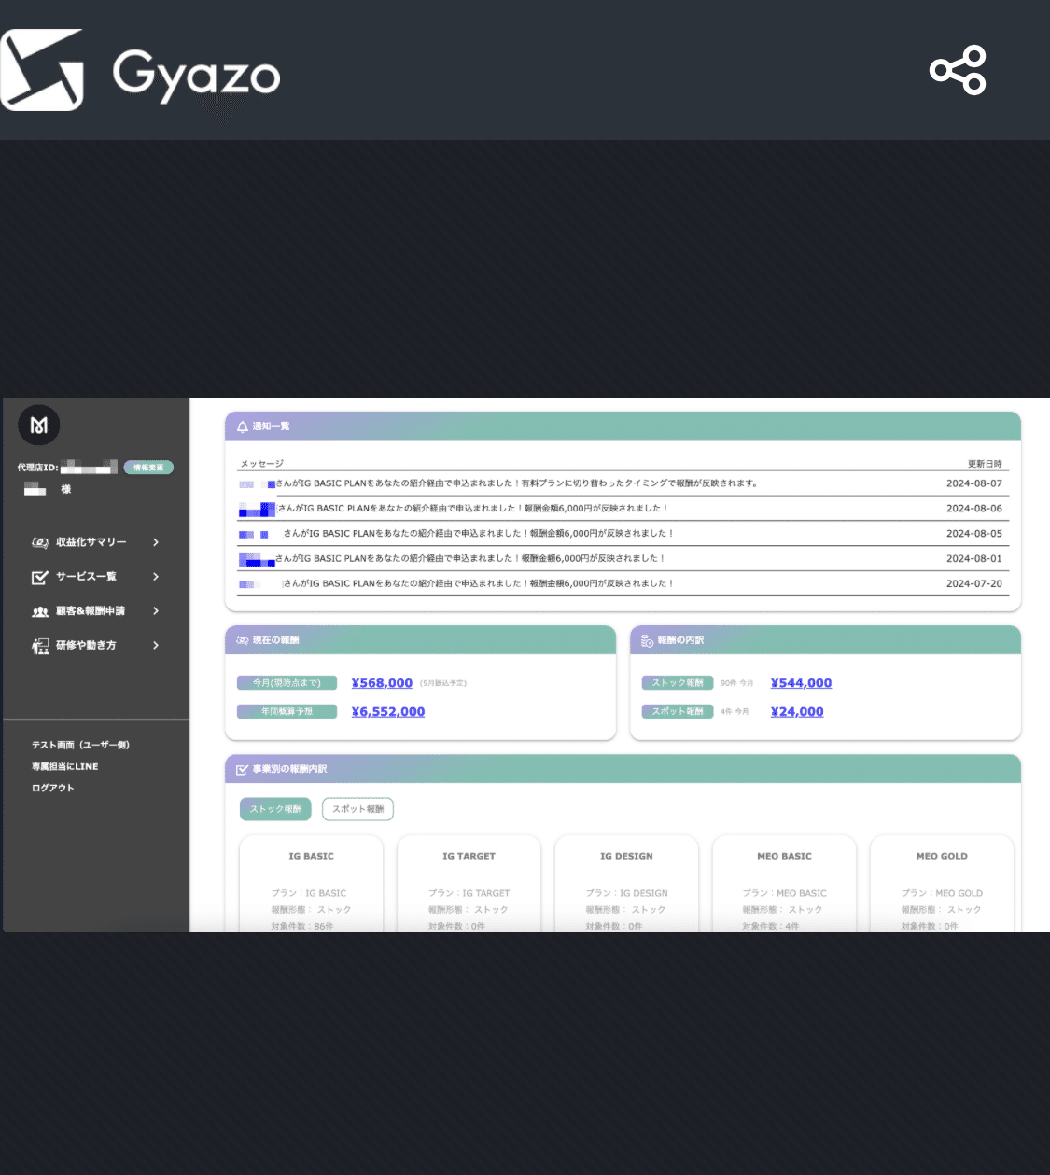The width and height of the screenshot is (1050, 1175).
Task: Click the 今月(現時点まで) label
Action: pyautogui.click(x=287, y=683)
